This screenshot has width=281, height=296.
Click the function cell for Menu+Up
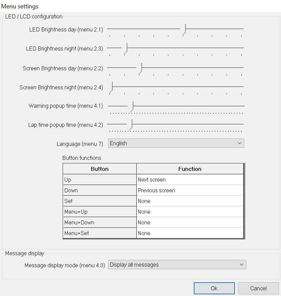coord(190,212)
